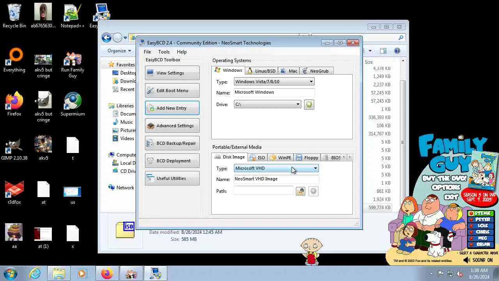Open GIMP 2.10.38 desktop shortcut
The image size is (499, 281).
click(x=14, y=148)
